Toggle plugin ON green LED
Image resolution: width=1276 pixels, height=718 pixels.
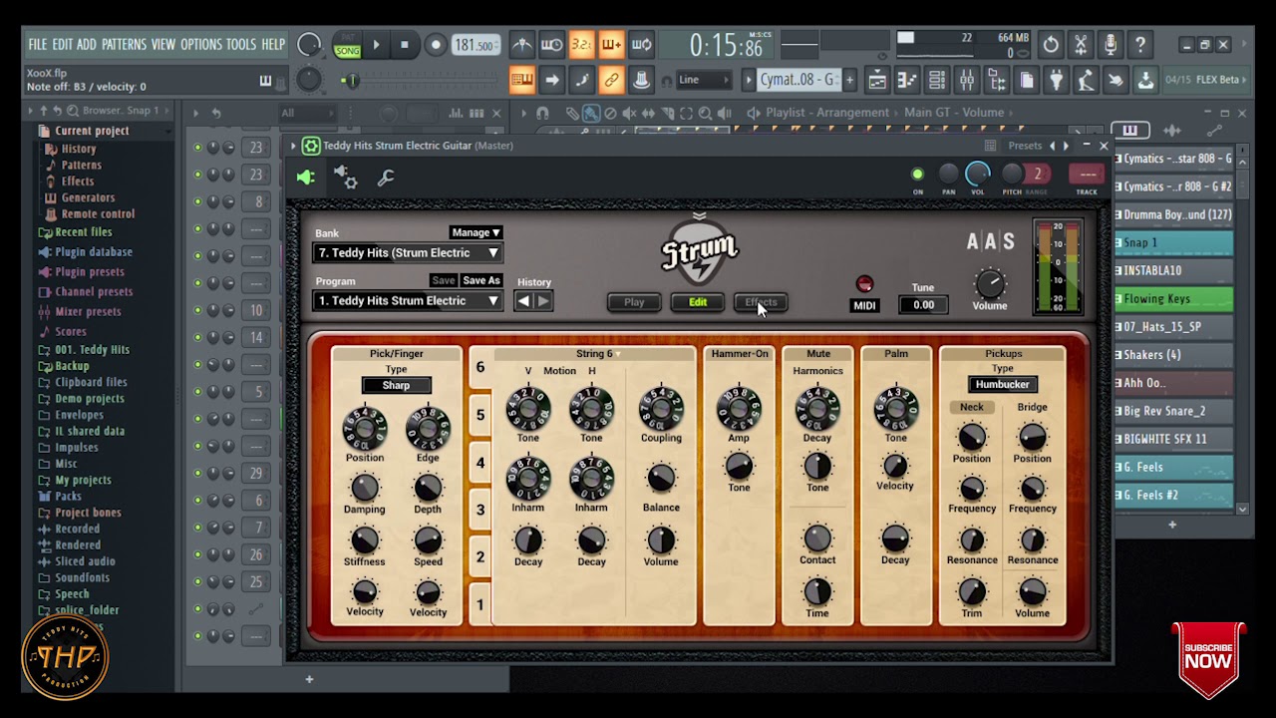pyautogui.click(x=917, y=175)
